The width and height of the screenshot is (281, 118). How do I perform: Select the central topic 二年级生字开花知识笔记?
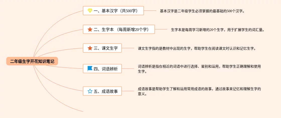[32, 61]
